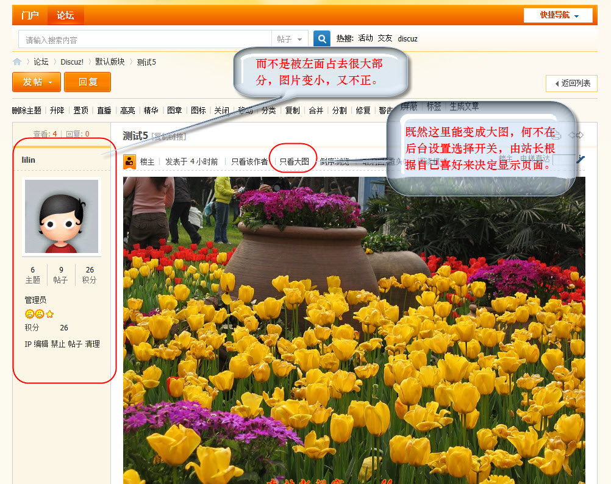The width and height of the screenshot is (611, 484).
Task: Click 置顶 moderation option
Action: tap(80, 110)
